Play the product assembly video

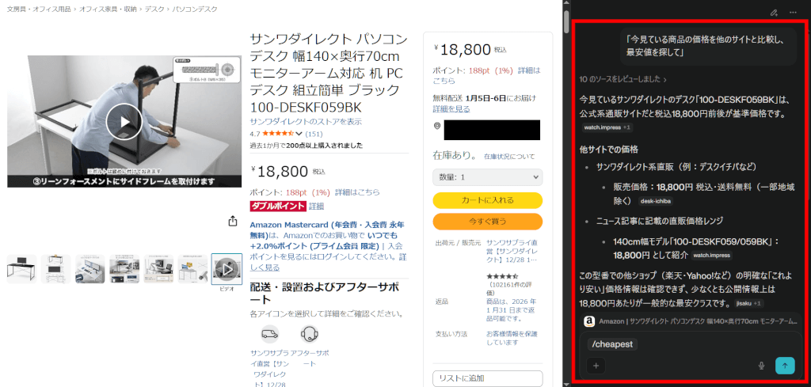tap(124, 122)
